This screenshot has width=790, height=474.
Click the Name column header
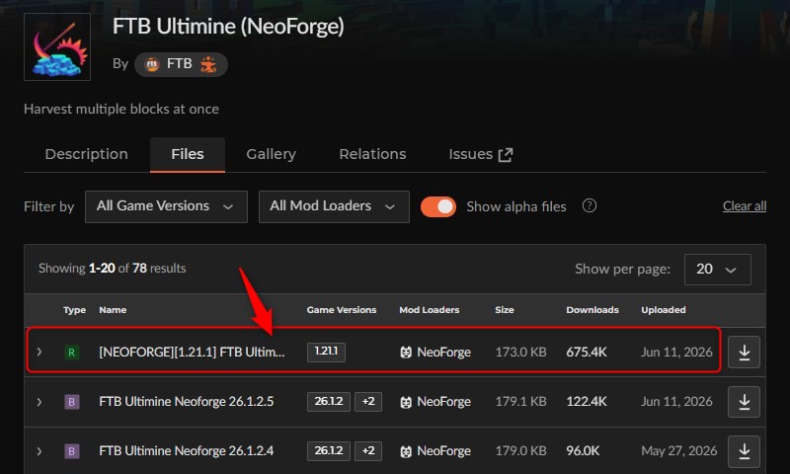[x=113, y=310]
